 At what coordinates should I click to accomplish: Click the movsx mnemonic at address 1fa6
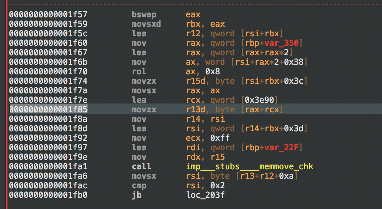tap(144, 176)
